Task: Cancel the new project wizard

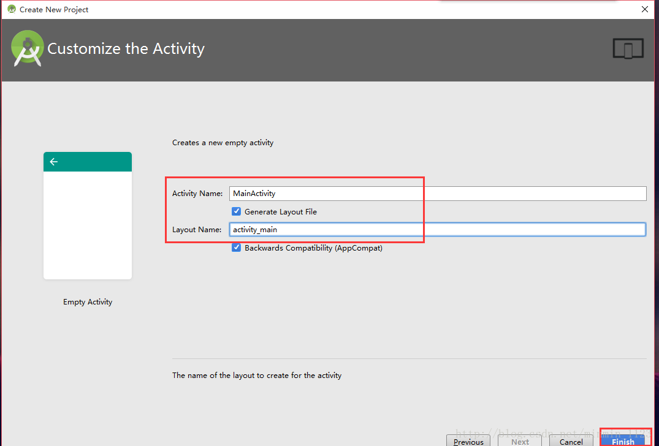Action: [571, 440]
